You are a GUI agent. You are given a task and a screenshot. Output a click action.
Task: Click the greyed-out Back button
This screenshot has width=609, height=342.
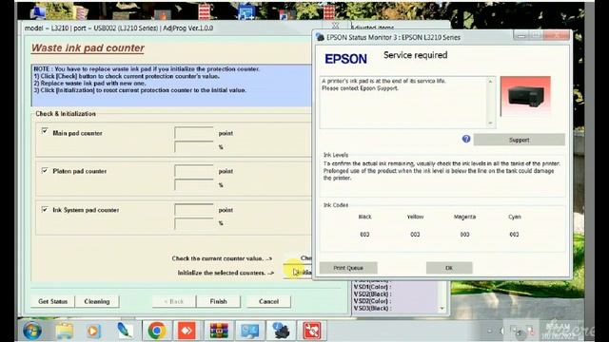[174, 301]
